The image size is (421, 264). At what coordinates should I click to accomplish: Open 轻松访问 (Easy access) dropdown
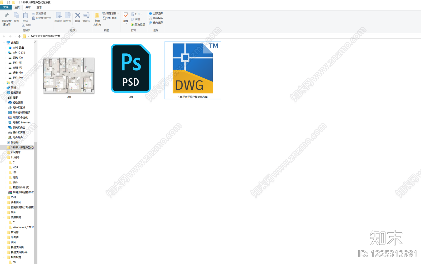(x=111, y=18)
